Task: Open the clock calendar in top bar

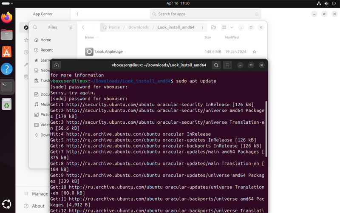Action: [x=178, y=3]
